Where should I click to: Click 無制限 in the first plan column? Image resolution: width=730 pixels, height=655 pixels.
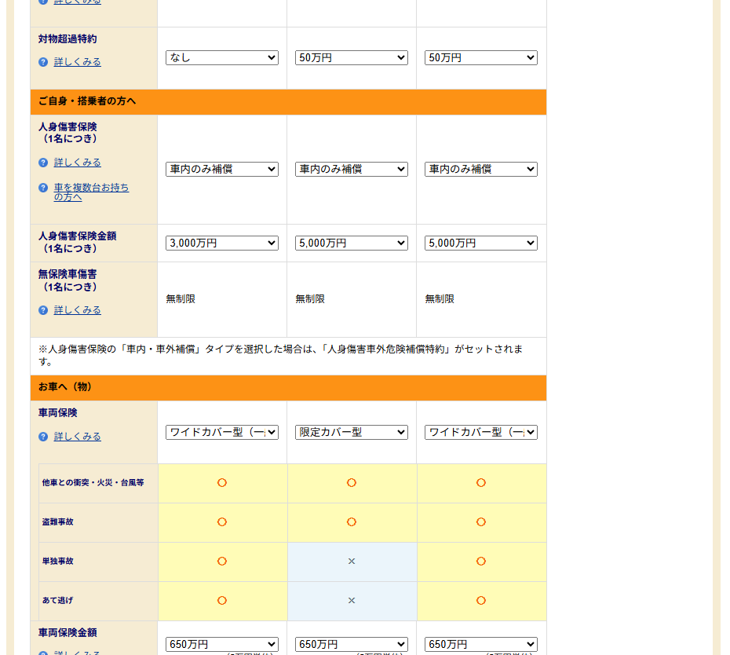tap(181, 299)
